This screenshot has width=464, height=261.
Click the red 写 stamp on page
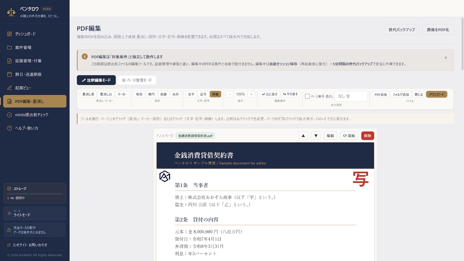pos(361,179)
